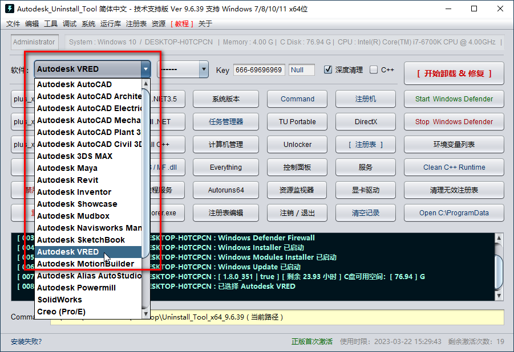
Task: Select Autodesk Maya in list
Action: tap(88, 168)
